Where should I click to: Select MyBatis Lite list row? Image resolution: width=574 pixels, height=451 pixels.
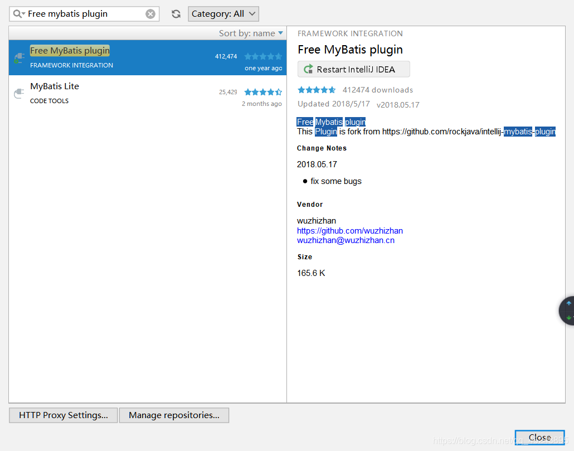click(x=148, y=93)
